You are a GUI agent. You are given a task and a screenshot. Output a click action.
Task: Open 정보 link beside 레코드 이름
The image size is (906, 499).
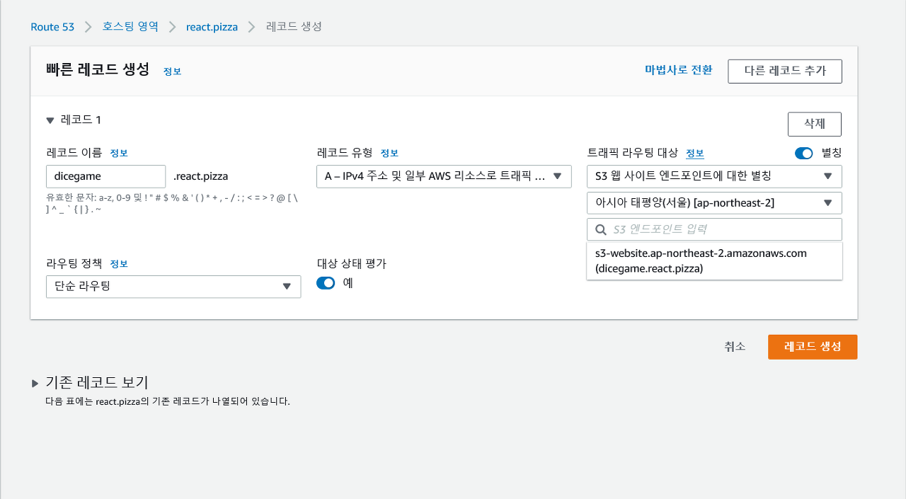(119, 153)
